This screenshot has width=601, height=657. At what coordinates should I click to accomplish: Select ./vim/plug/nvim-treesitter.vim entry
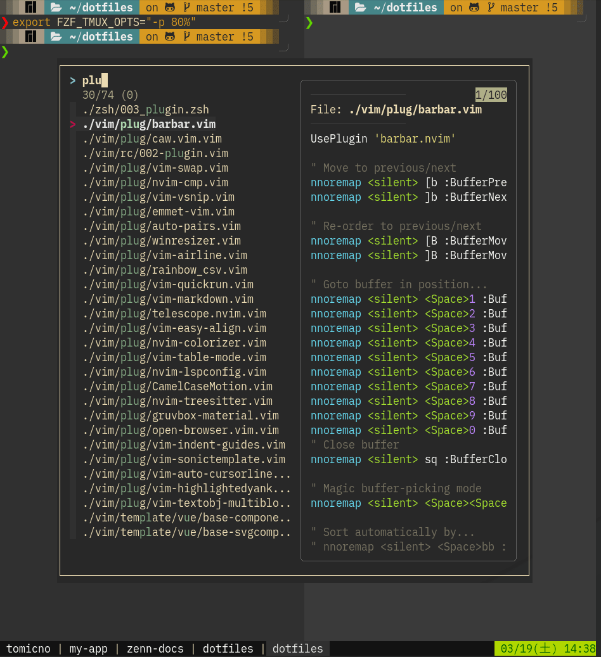point(178,401)
